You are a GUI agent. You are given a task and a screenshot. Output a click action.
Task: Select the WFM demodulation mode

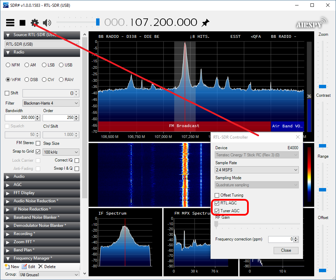tap(8, 80)
